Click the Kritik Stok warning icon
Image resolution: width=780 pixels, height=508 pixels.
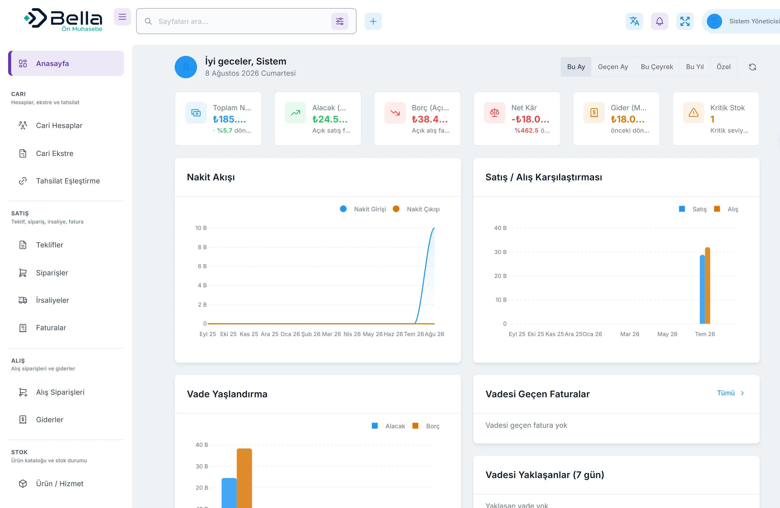tap(693, 113)
